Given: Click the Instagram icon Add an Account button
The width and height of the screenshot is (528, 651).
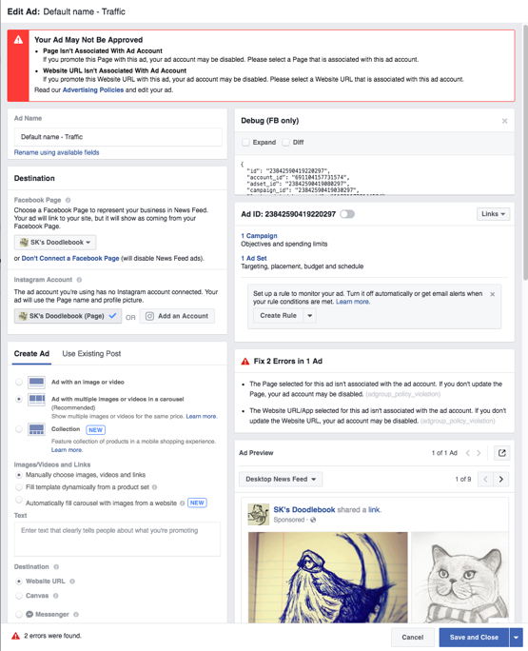Looking at the screenshot, I should (177, 316).
